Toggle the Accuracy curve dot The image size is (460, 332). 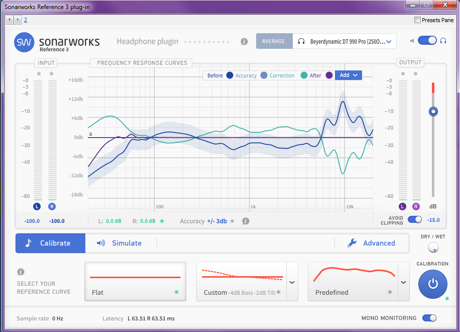(264, 75)
